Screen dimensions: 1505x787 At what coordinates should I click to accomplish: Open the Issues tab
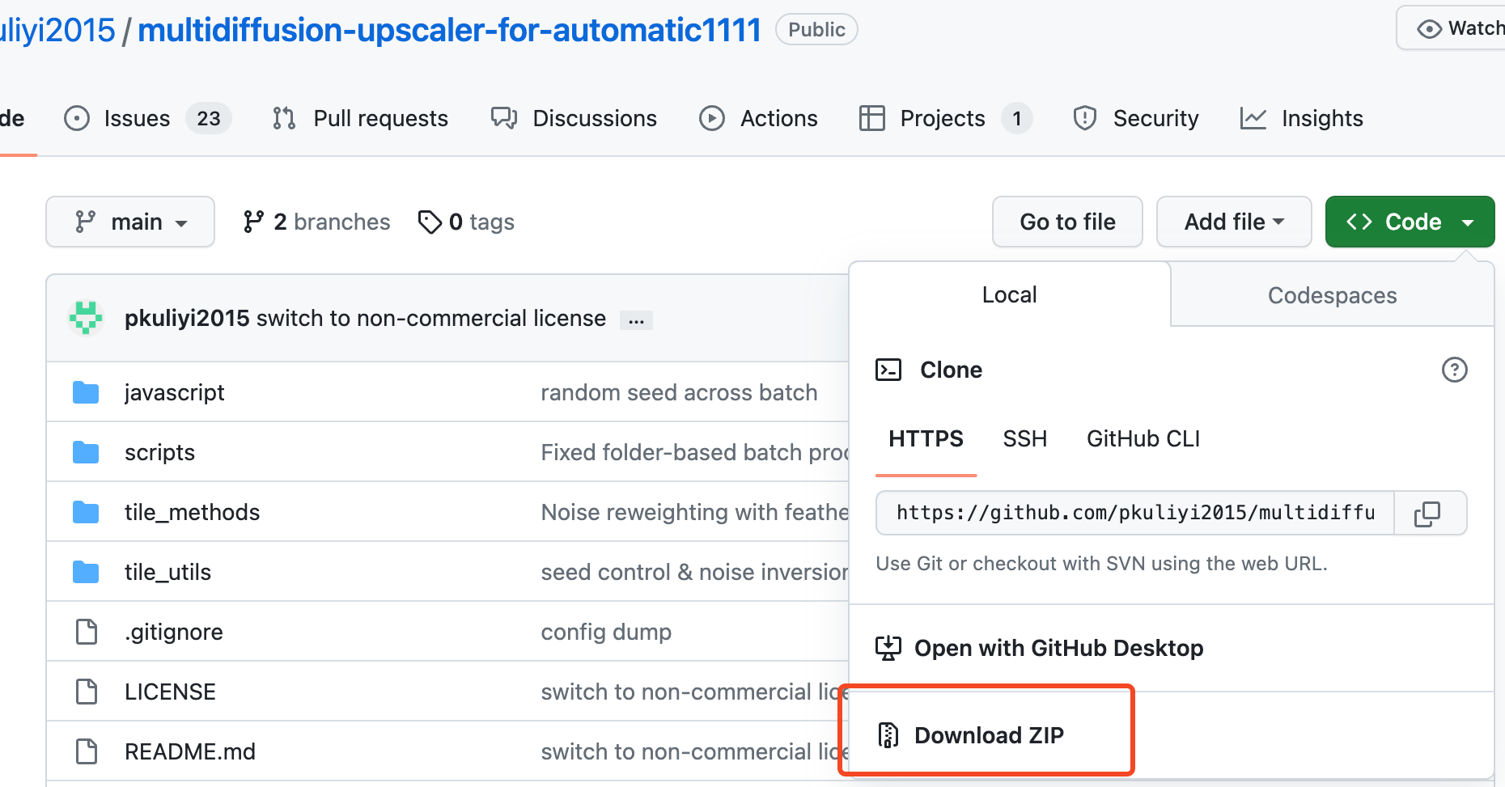(x=137, y=118)
